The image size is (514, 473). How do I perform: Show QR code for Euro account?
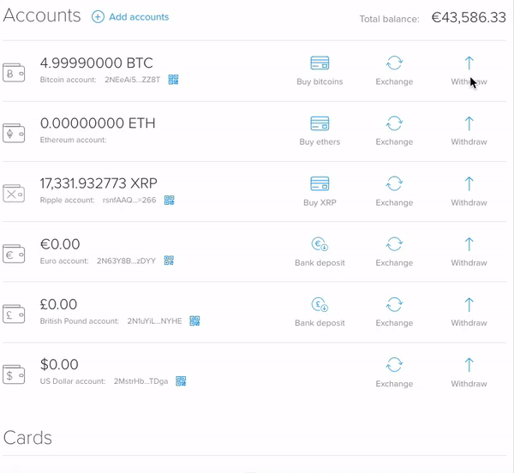[169, 260]
